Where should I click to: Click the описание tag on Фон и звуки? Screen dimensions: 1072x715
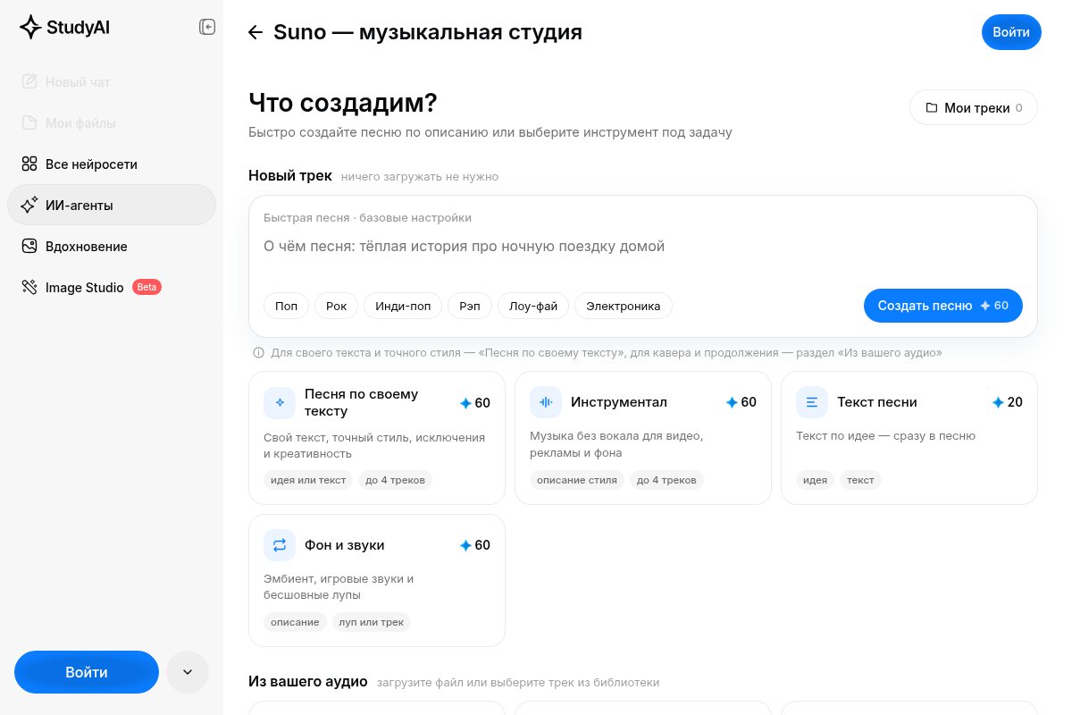point(295,622)
